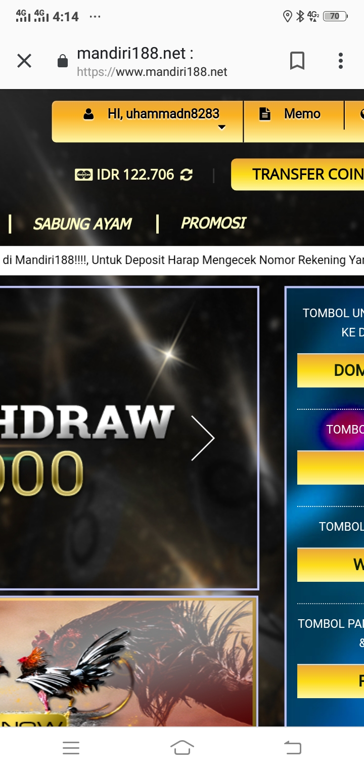
Task: Bookmark this page with the bookmark icon
Action: (x=297, y=61)
